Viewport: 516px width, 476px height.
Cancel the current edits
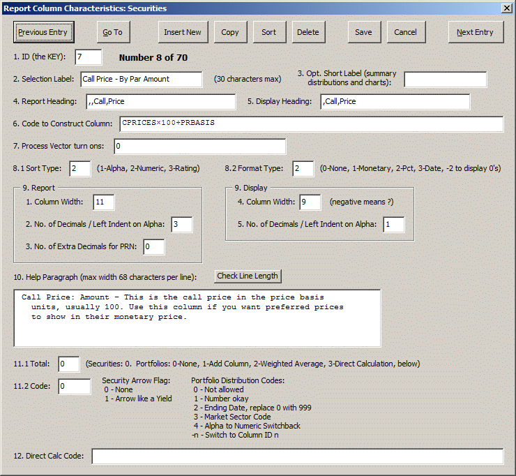click(405, 32)
